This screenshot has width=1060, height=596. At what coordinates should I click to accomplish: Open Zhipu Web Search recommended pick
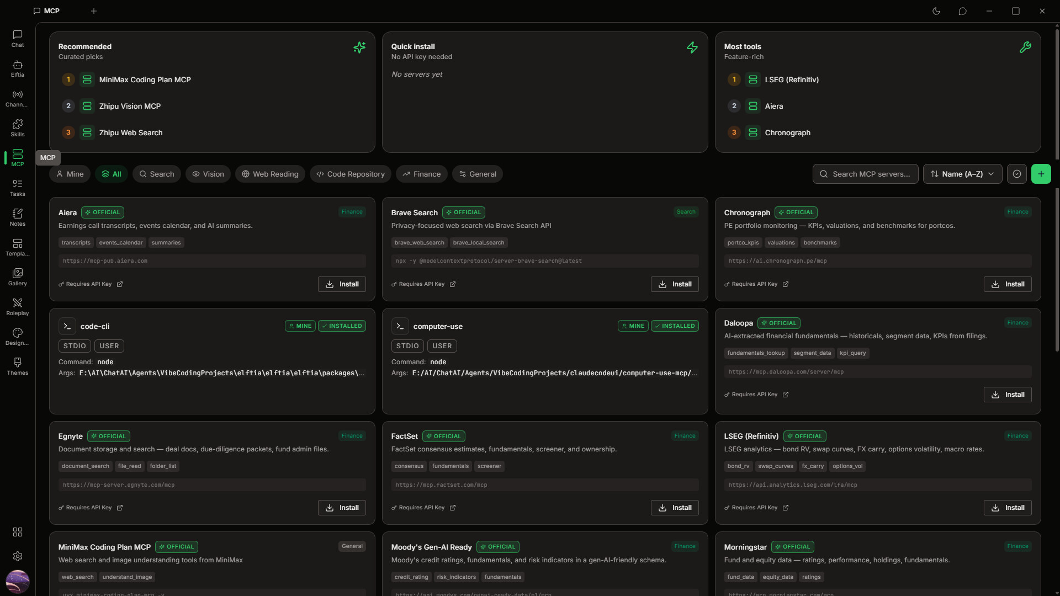coord(212,132)
